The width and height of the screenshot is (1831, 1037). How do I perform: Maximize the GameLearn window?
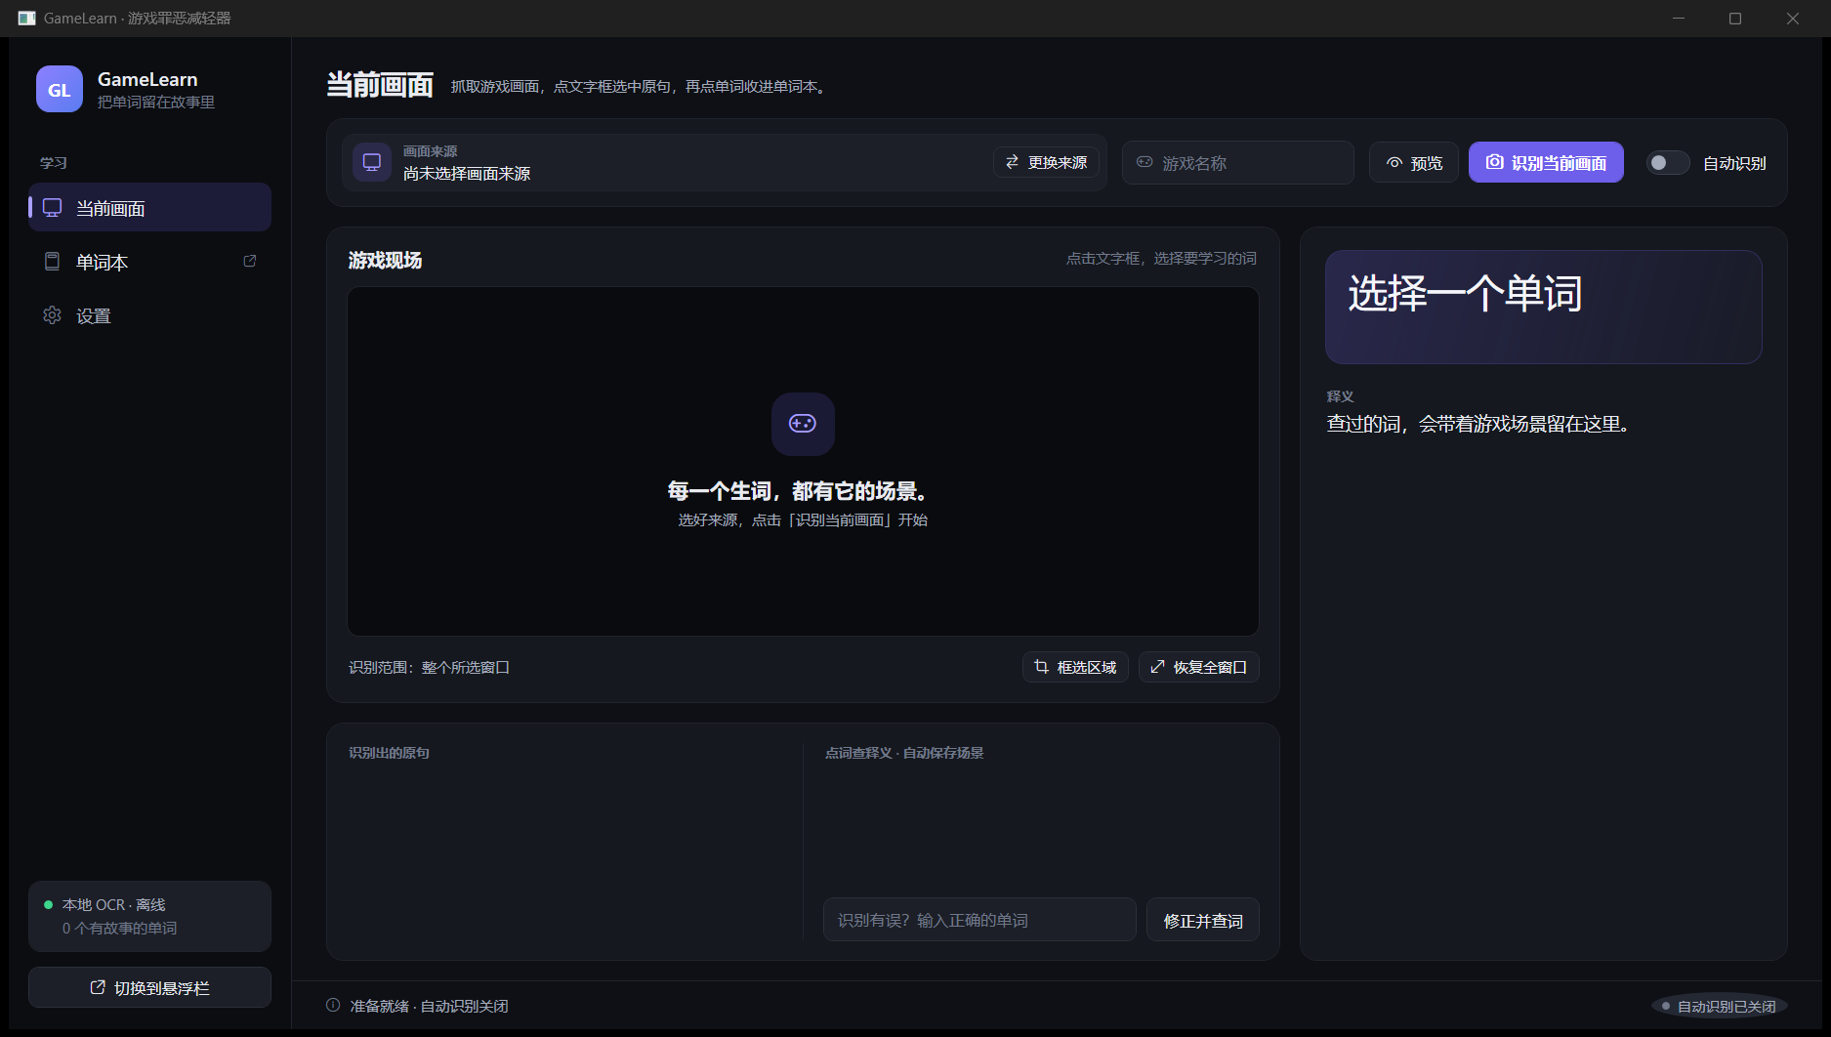1735,19
